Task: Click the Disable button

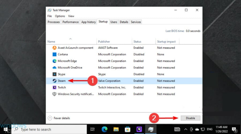Action: click(x=190, y=118)
